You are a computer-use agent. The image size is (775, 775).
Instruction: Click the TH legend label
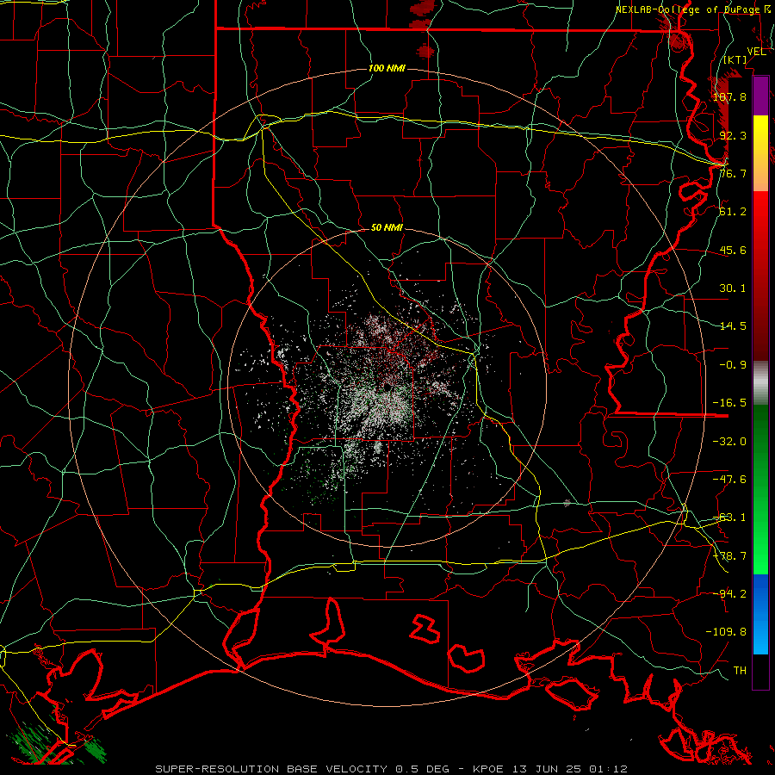point(740,671)
